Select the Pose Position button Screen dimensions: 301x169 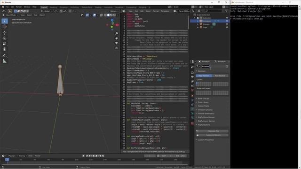204,76
